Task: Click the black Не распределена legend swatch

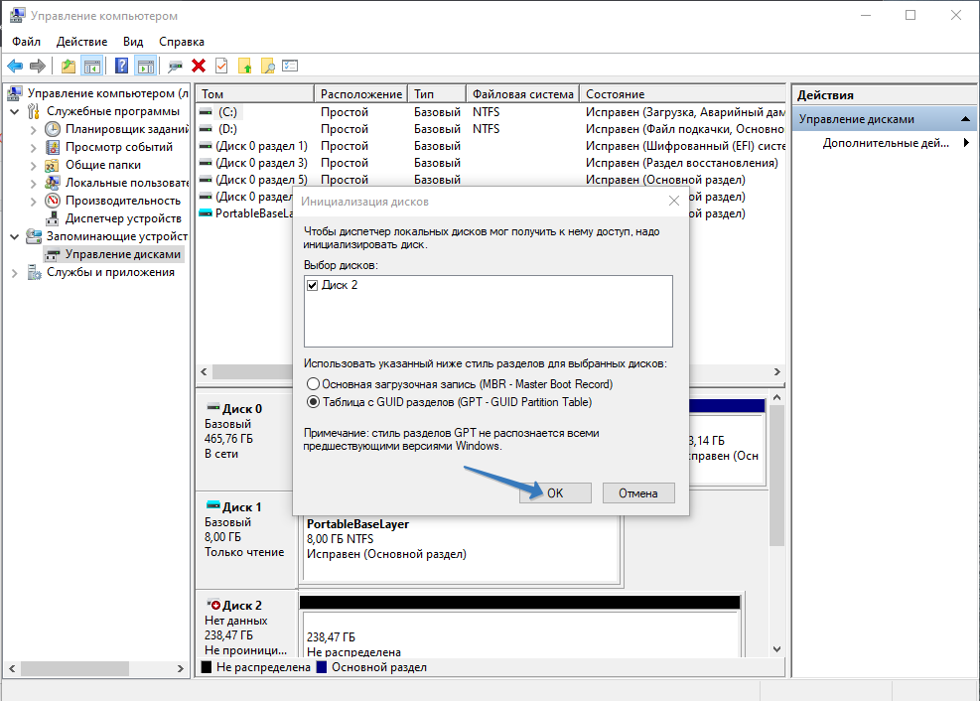Action: pyautogui.click(x=207, y=667)
